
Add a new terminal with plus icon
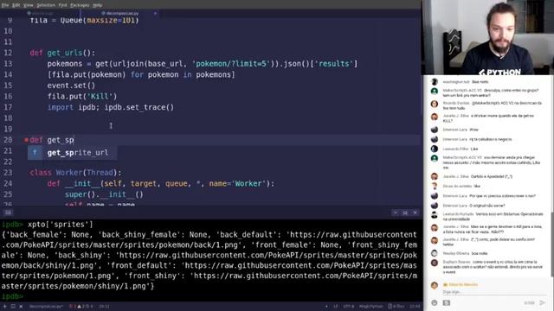(5, 307)
